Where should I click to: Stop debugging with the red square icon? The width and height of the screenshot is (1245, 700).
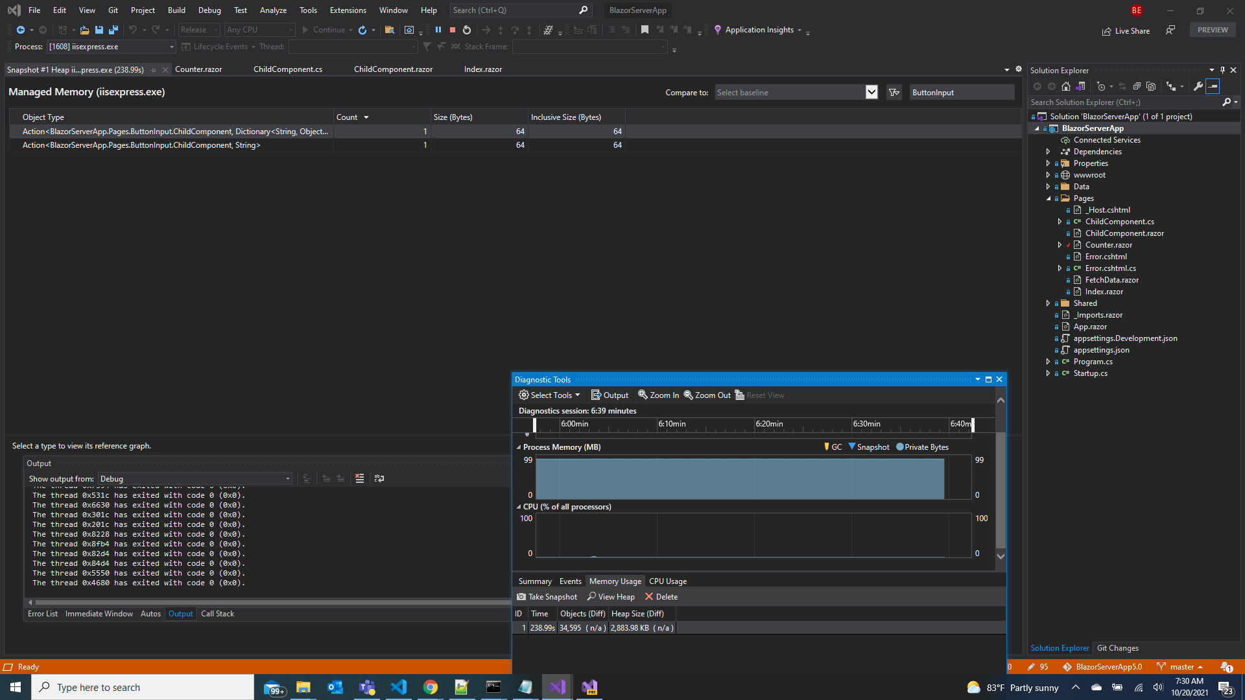click(x=453, y=30)
